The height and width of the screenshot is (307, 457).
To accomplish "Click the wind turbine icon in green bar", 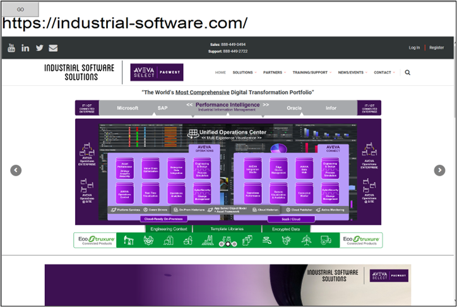I will (306, 240).
